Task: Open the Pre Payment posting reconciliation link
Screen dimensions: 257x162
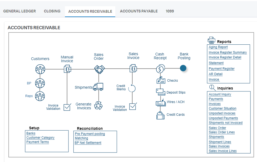Action: point(90,134)
